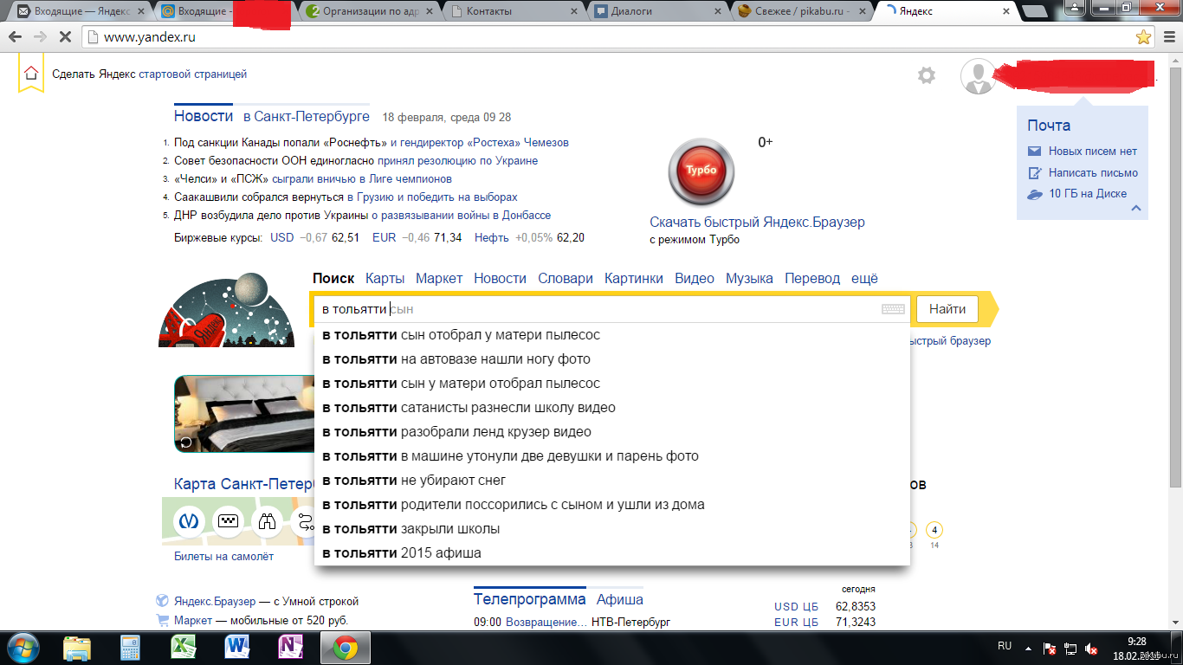Open Excel from the taskbar
This screenshot has height=665, width=1183.
[x=184, y=647]
